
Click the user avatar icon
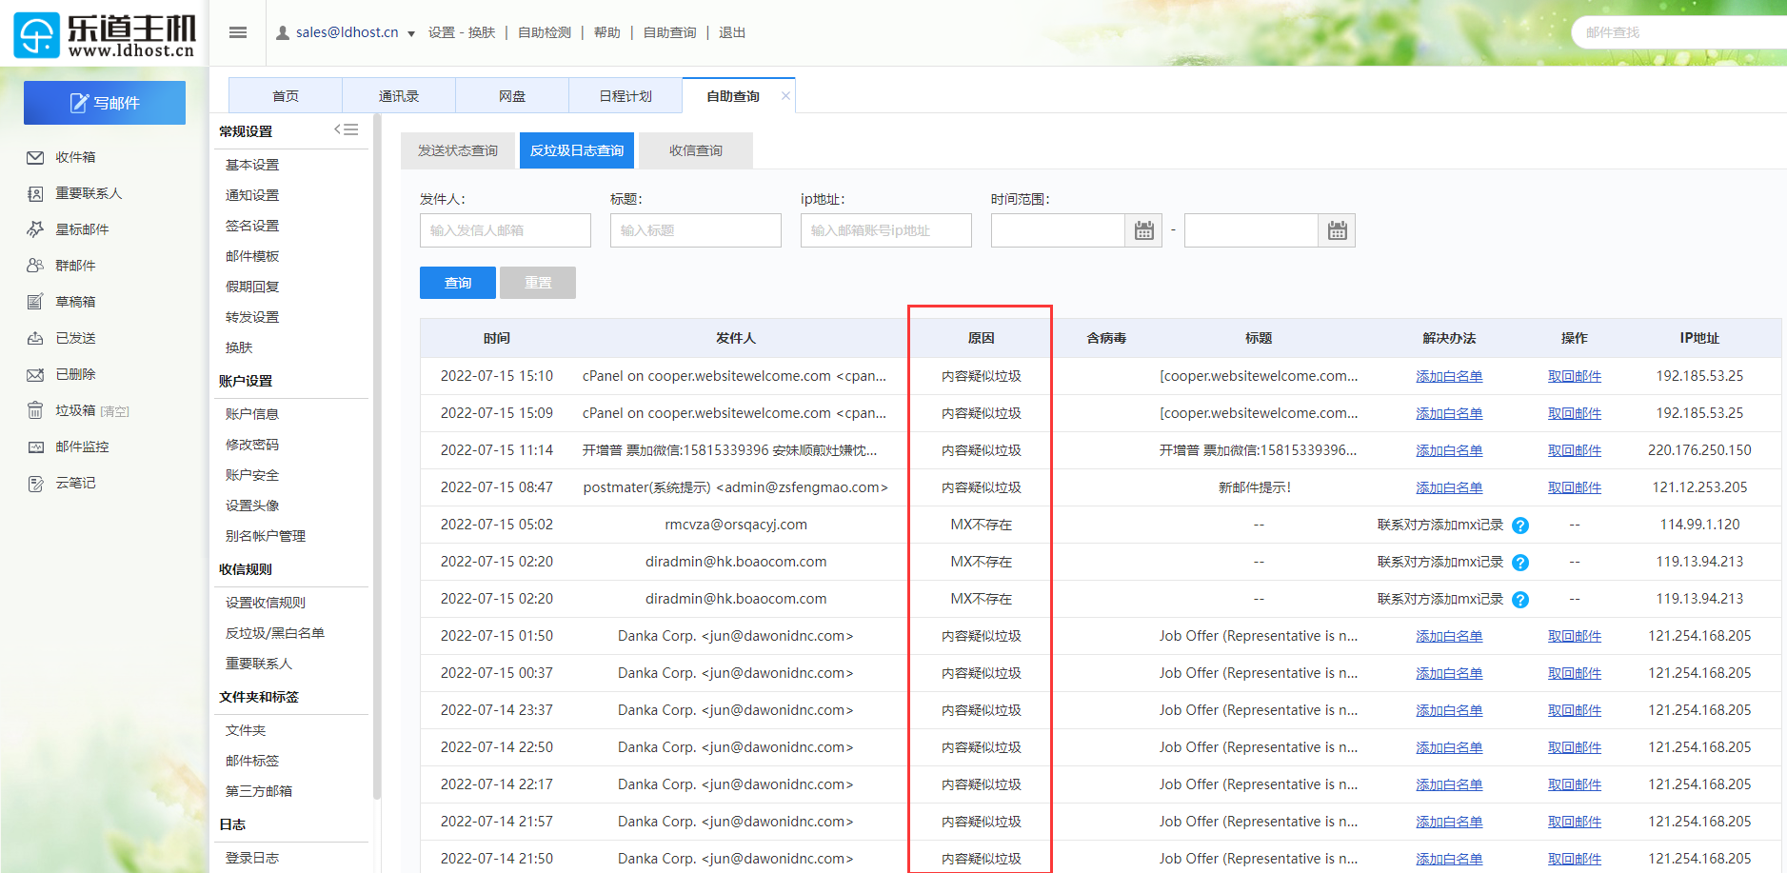pos(283,32)
